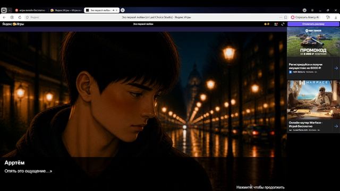This screenshot has height=191, width=340.
Task: Click 'Нажмите, чтобы продолжить' to advance dialogue
Action: click(x=260, y=187)
